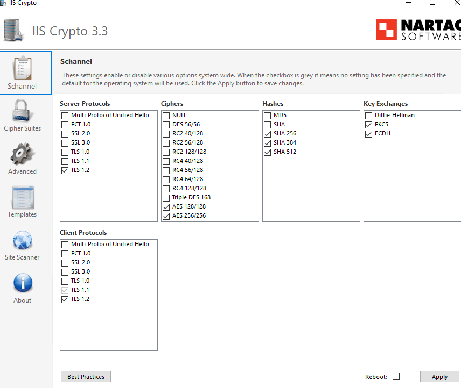Uncheck the AES 128/128 cipher
The image size is (461, 388).
click(x=166, y=207)
